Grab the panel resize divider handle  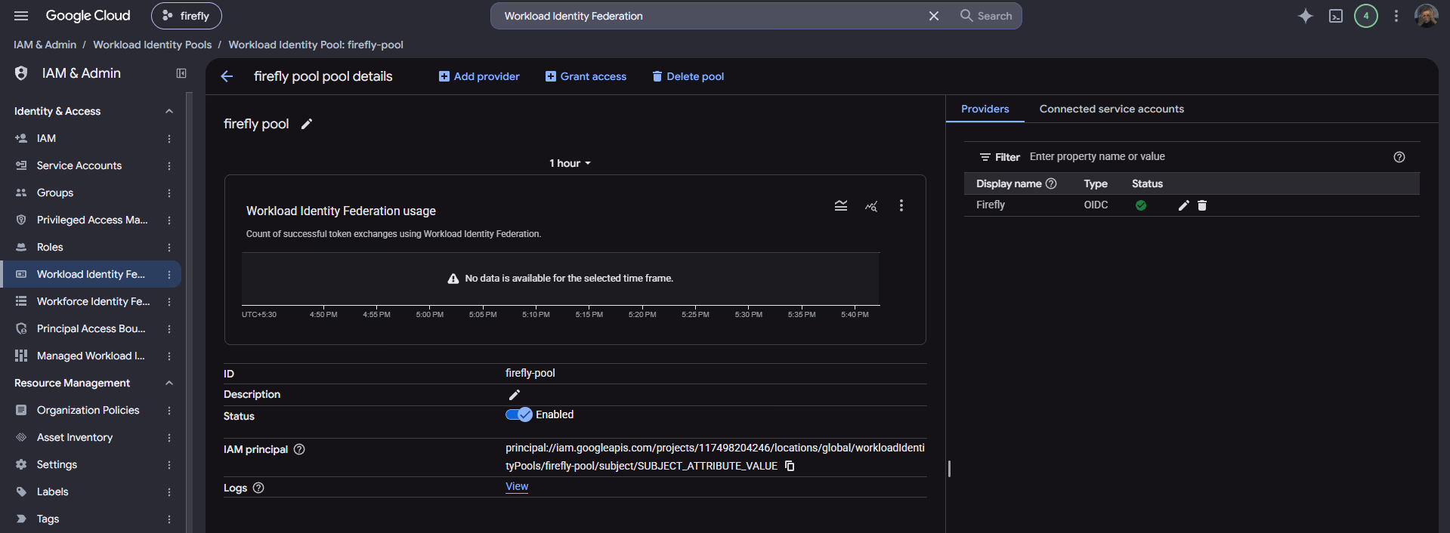pos(949,469)
